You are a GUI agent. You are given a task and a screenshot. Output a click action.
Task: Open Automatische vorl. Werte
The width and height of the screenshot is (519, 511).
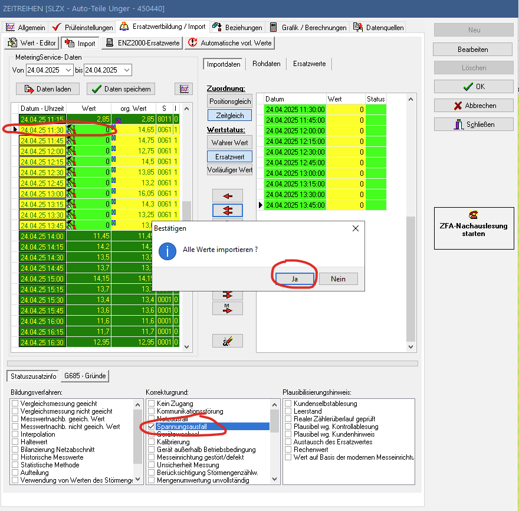pos(229,43)
